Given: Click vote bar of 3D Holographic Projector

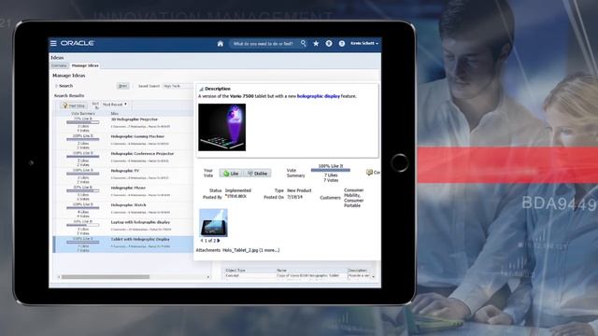Looking at the screenshot, I should tap(83, 122).
